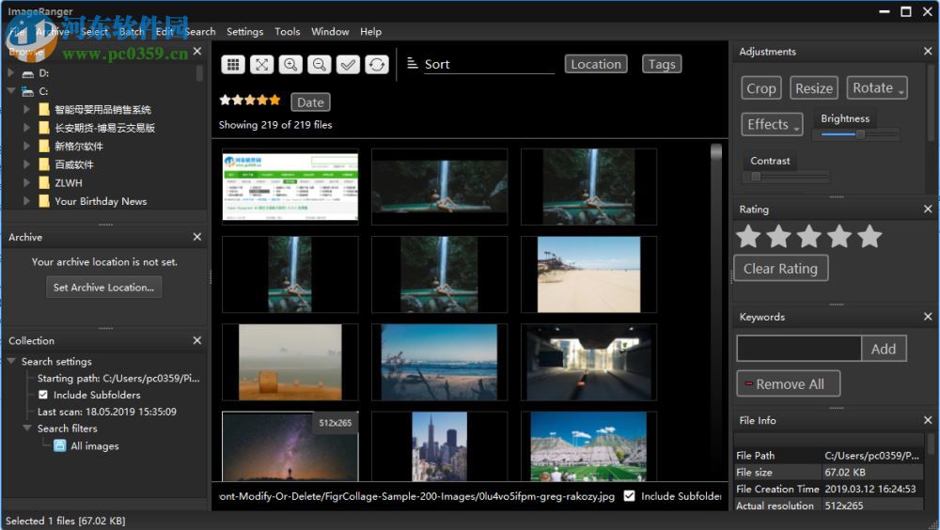This screenshot has height=530, width=940.
Task: Zoom in thumbnails with magnifier plus
Action: tap(290, 64)
